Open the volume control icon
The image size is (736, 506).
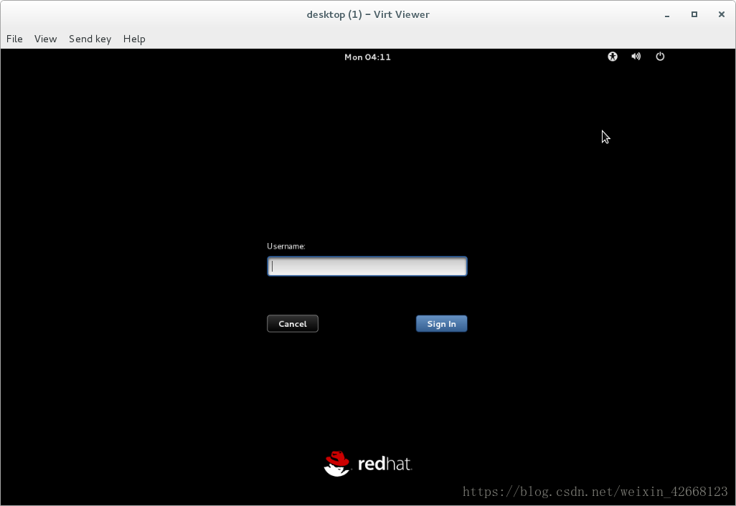(x=636, y=57)
